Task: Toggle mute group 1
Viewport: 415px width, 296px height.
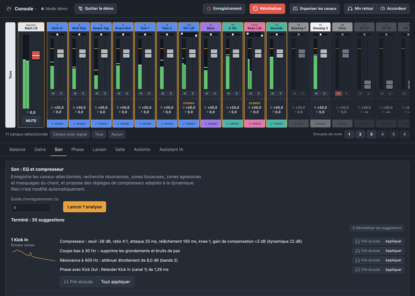Action: pyautogui.click(x=349, y=134)
